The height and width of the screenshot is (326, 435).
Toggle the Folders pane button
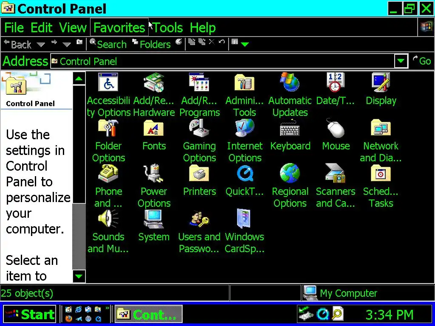[151, 44]
